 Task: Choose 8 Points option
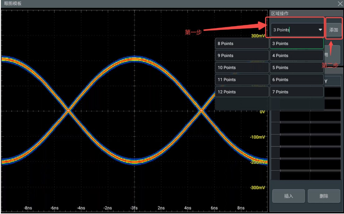coord(242,44)
